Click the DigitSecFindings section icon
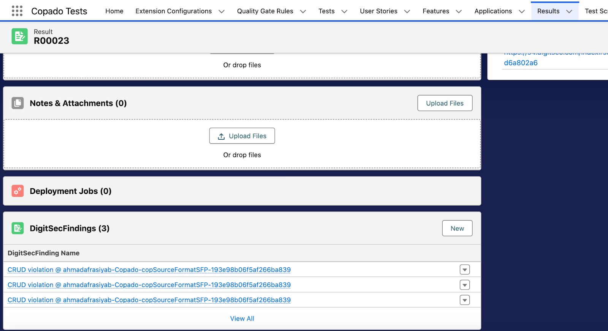608x331 pixels. point(17,228)
